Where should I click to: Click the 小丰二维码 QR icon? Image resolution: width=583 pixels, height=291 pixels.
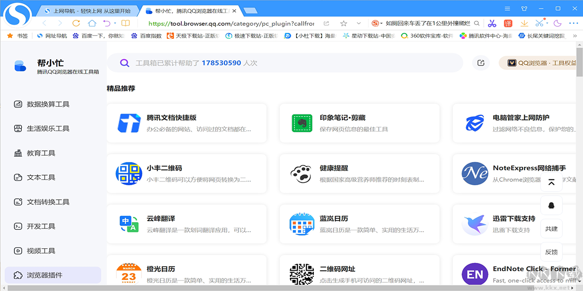(x=128, y=174)
